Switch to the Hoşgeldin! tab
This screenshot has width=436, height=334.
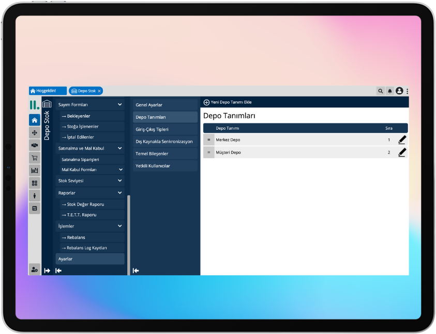click(48, 91)
